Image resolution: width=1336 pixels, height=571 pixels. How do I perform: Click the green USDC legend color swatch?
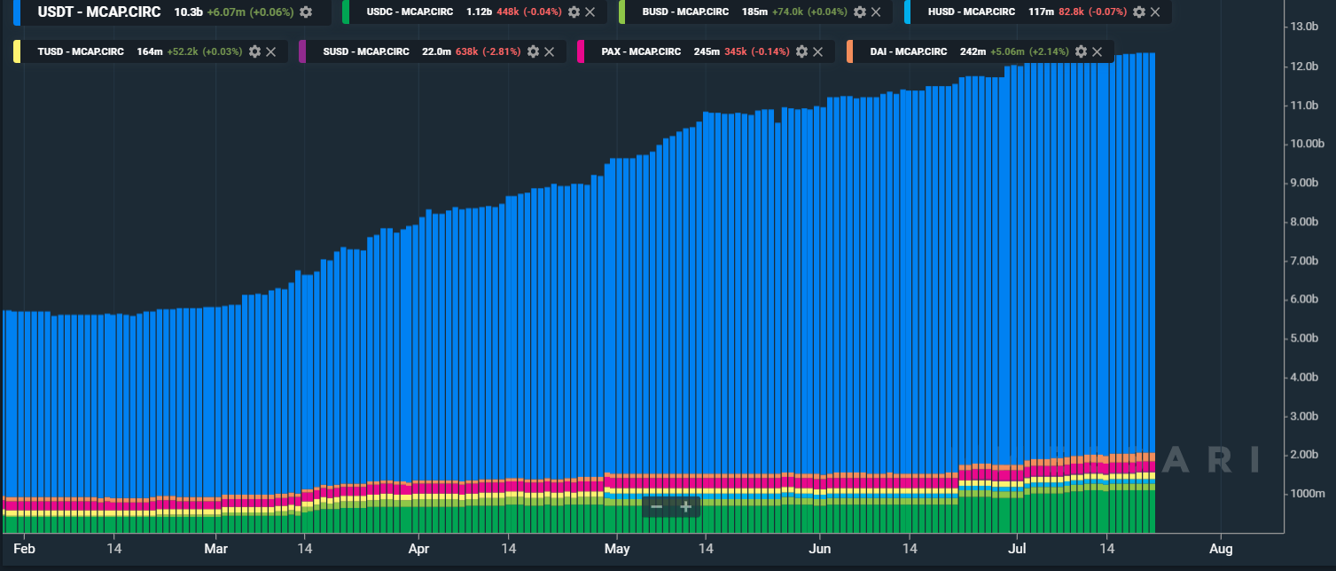[x=346, y=12]
